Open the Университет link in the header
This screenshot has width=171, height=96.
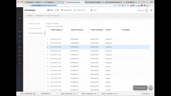coord(67,10)
